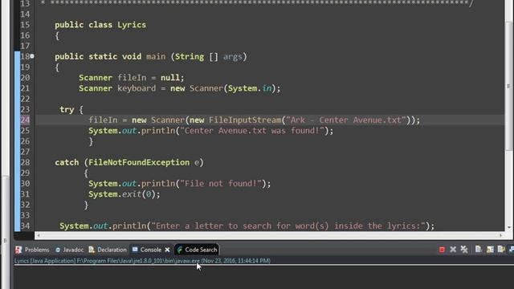Click line number 24 in gutter
This screenshot has width=514, height=289.
coord(25,120)
